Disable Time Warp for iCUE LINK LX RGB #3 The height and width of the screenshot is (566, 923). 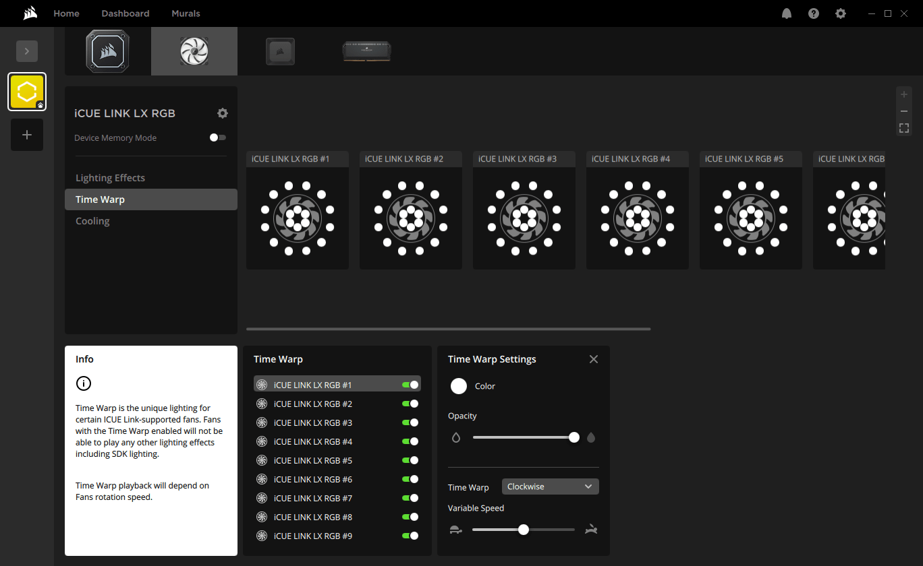tap(410, 423)
